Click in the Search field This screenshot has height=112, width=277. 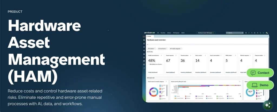(x=233, y=33)
